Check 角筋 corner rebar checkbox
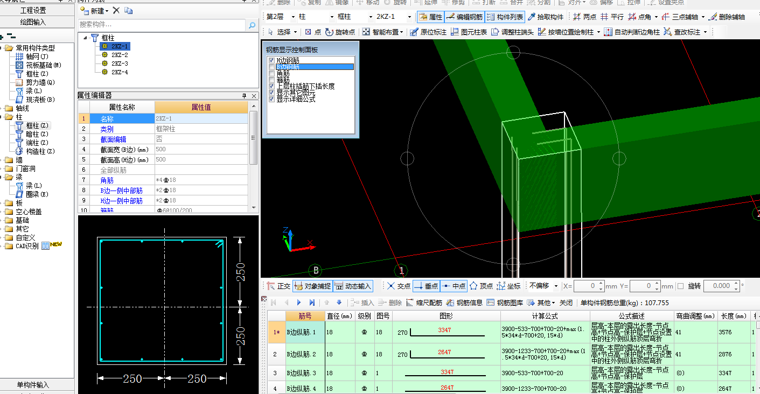Image resolution: width=760 pixels, height=394 pixels. click(272, 73)
